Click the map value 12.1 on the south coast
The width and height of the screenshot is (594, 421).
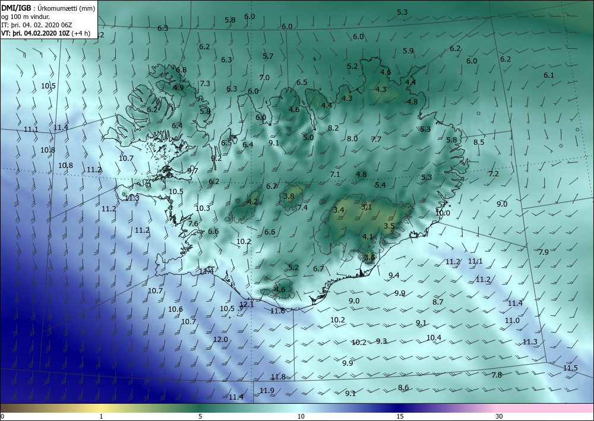click(247, 304)
